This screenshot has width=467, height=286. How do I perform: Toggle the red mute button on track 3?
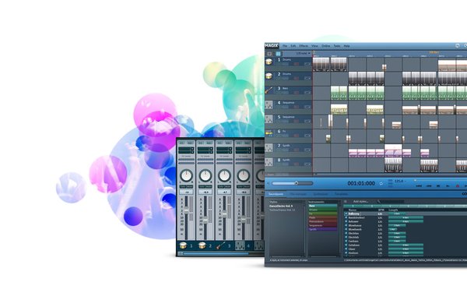pyautogui.click(x=297, y=93)
